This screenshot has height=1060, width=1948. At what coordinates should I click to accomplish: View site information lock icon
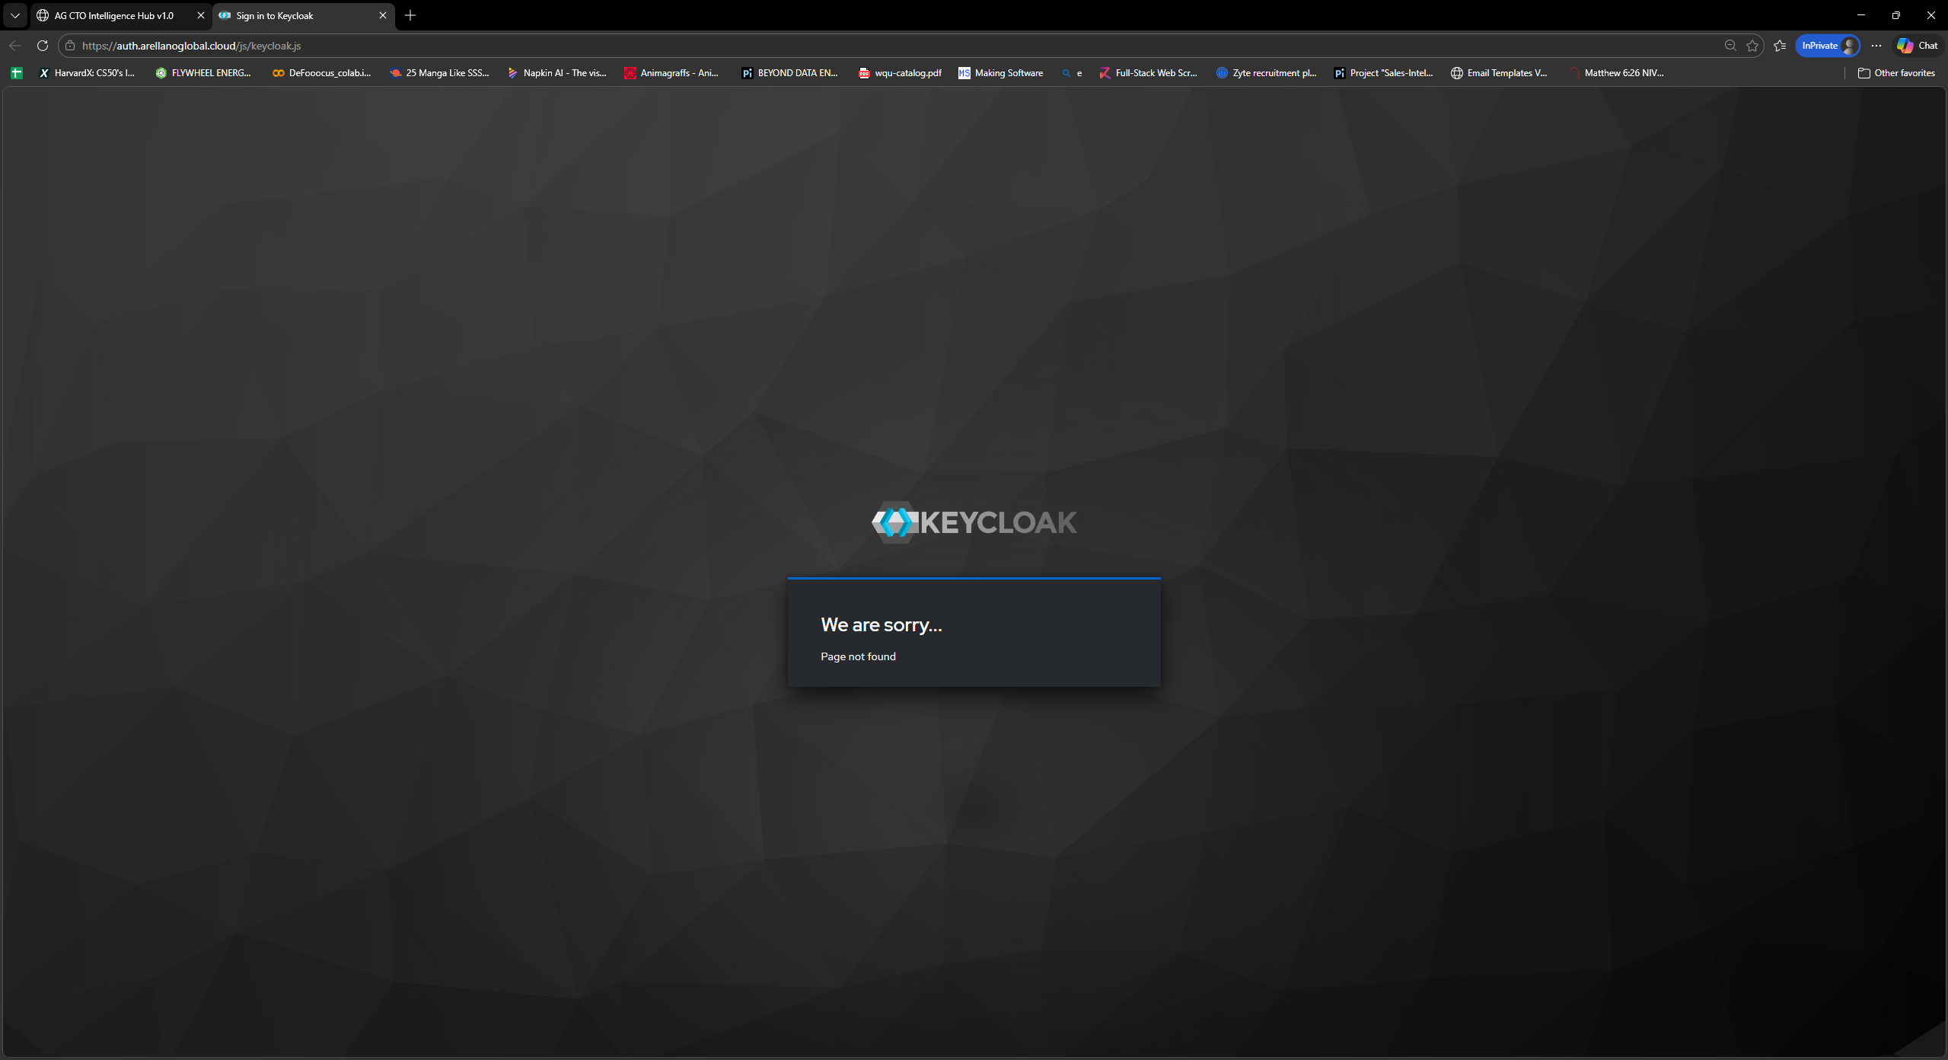pyautogui.click(x=70, y=46)
